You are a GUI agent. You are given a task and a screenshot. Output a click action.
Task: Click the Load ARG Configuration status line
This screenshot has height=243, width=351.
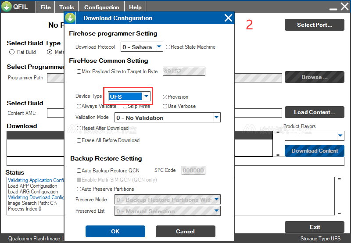tap(33, 192)
